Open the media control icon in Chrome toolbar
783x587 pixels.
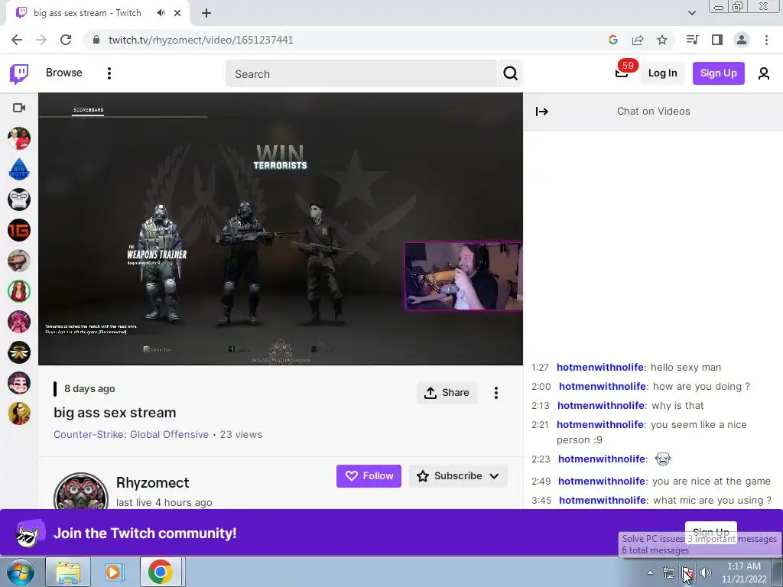click(692, 40)
